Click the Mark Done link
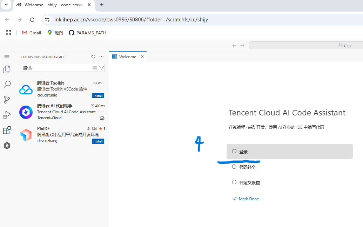 tap(249, 199)
